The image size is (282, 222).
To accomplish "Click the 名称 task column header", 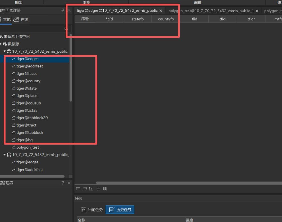I will 131,219.
